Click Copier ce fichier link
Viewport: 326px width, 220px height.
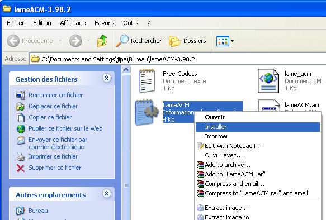point(50,117)
